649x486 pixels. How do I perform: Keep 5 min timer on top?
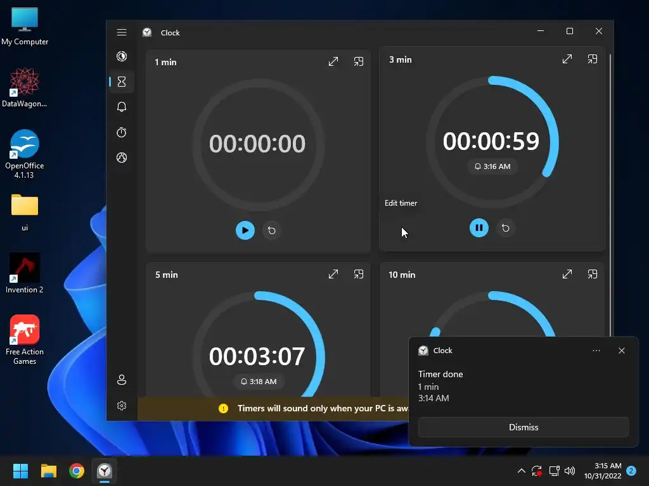tap(359, 274)
